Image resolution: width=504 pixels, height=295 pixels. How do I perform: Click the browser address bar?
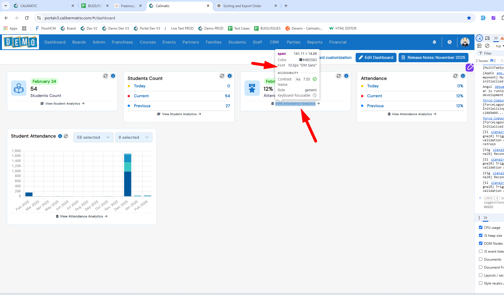tap(250, 18)
